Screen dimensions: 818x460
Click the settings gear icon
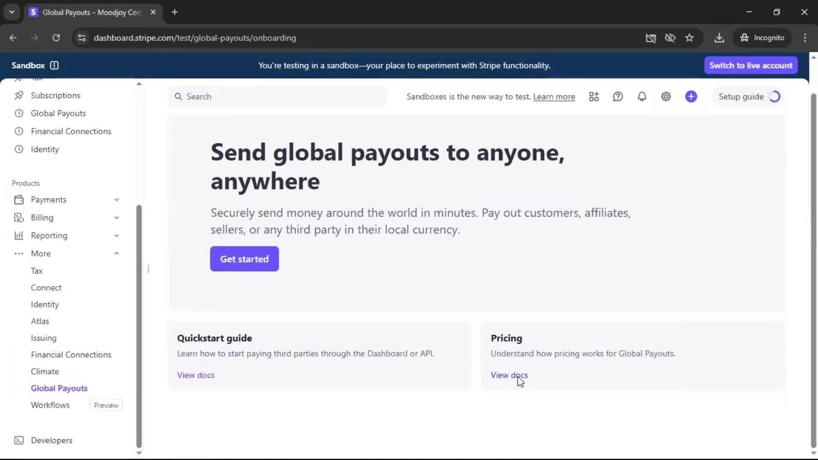(666, 97)
